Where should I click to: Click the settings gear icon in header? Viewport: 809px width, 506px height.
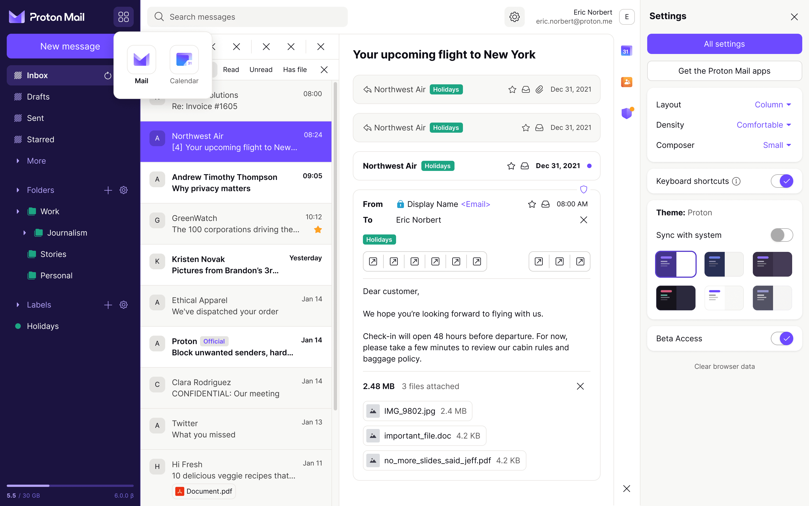coord(514,17)
